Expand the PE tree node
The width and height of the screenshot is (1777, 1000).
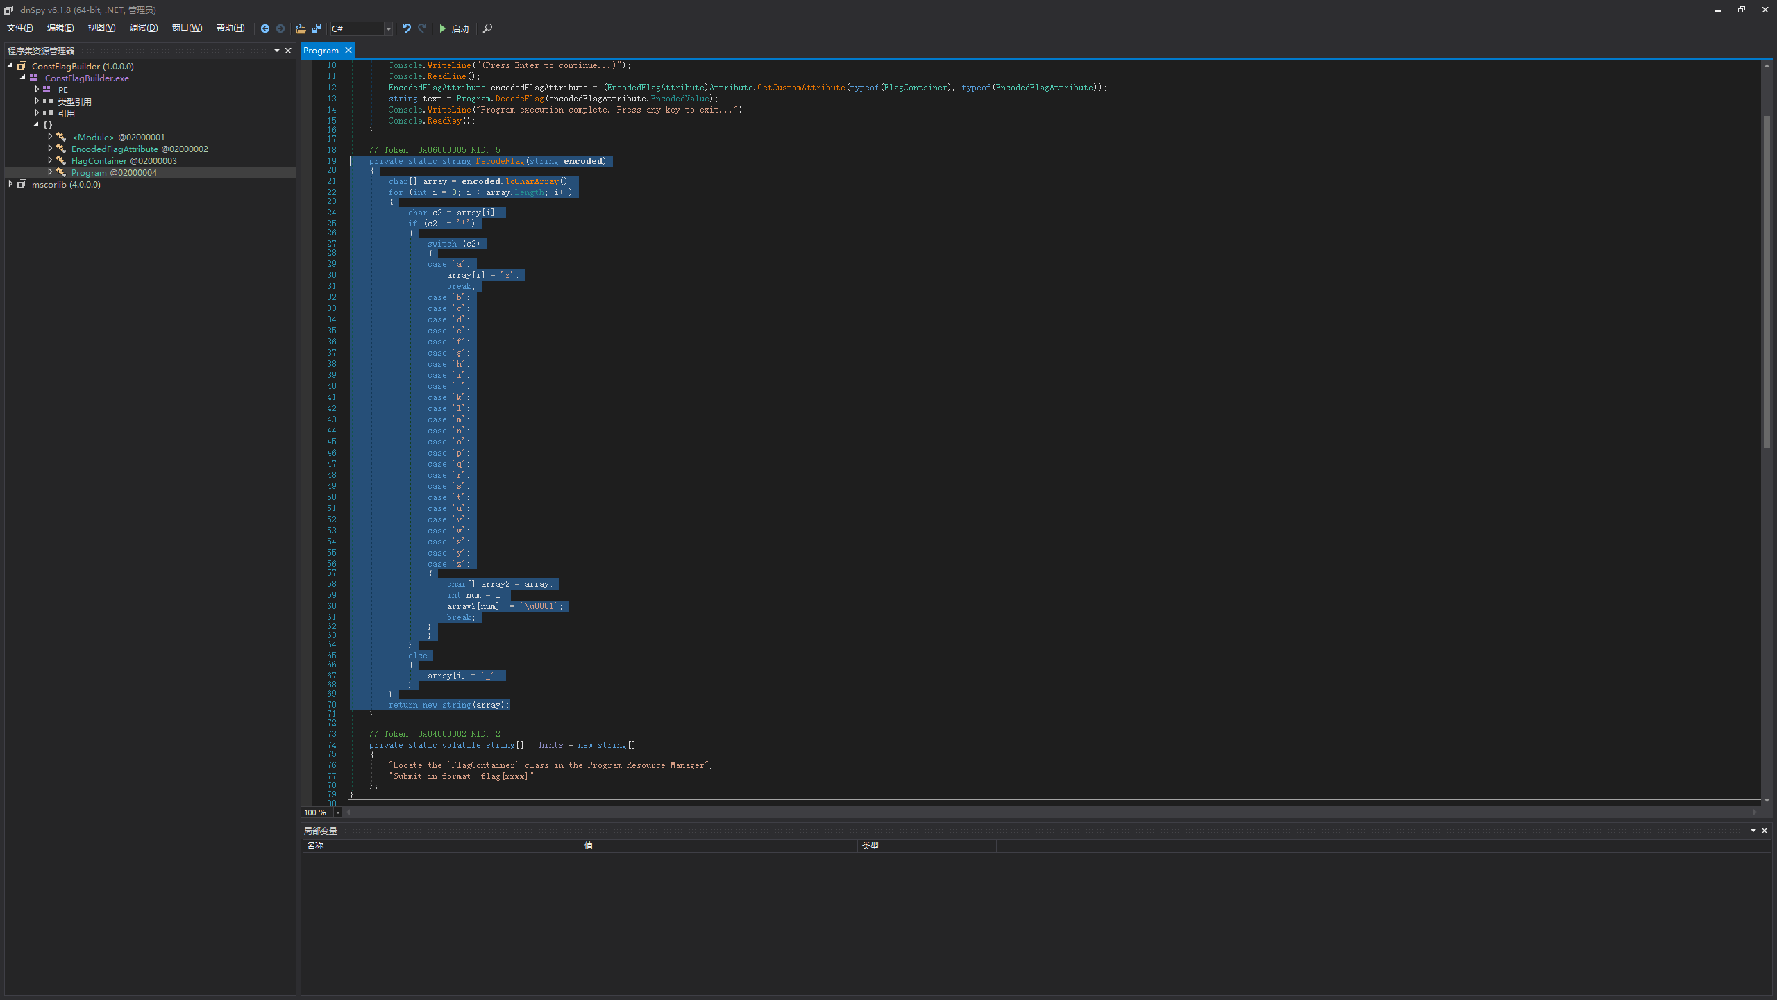point(37,90)
